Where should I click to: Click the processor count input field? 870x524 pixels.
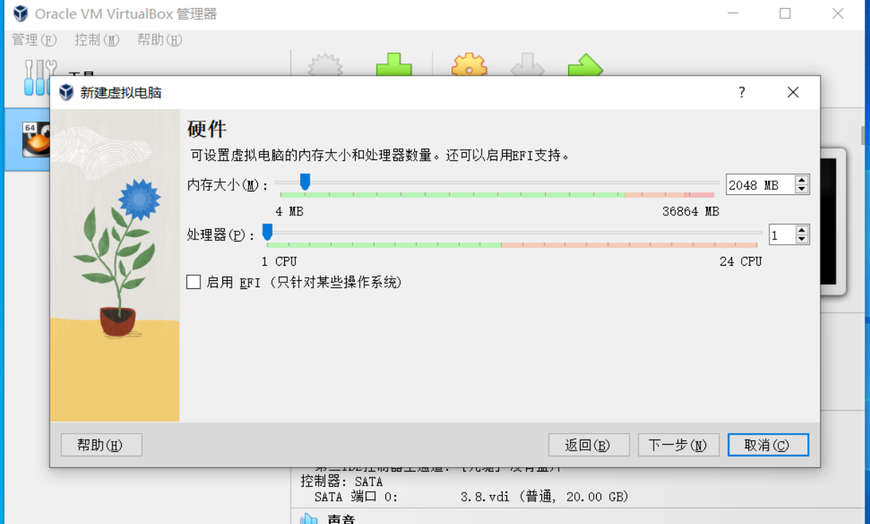[x=782, y=235]
